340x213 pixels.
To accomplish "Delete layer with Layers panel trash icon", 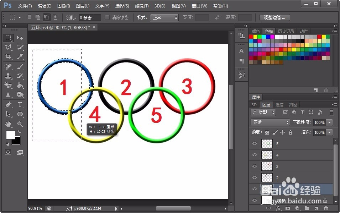I will point(326,208).
